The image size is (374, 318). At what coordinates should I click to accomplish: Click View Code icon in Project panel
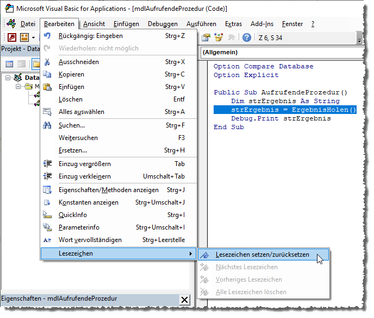pos(9,63)
